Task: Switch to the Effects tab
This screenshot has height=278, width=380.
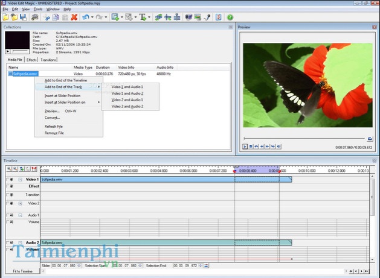Action: point(31,60)
